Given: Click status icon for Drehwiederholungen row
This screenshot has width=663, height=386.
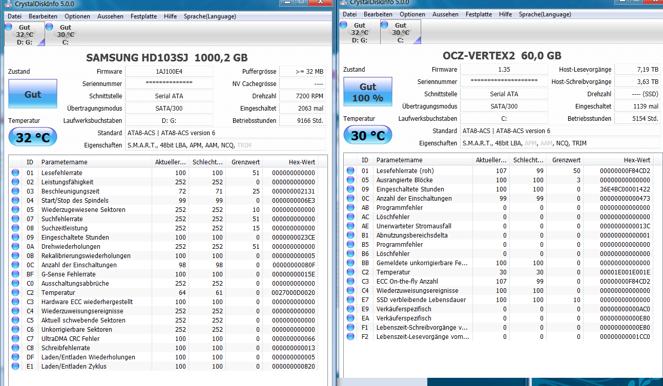Looking at the screenshot, I should [15, 247].
